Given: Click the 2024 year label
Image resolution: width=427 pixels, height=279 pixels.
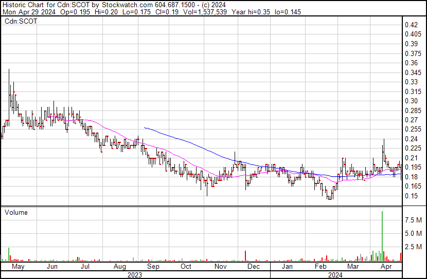Looking at the screenshot, I should click(x=335, y=275).
